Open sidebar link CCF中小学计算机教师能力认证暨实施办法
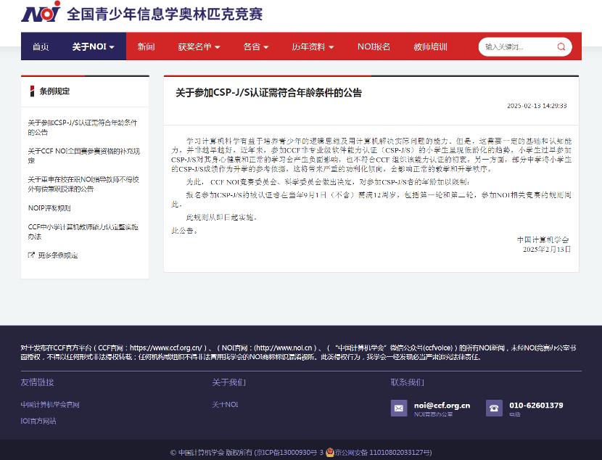 [x=83, y=231]
